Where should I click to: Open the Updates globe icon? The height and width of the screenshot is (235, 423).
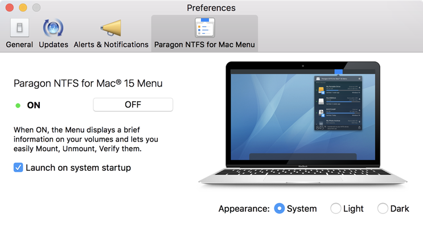tap(53, 27)
